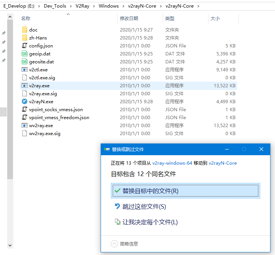The image size is (275, 255).
Task: Expand chevron after first v2rayN-Core breadcrumb
Action: point(161,6)
